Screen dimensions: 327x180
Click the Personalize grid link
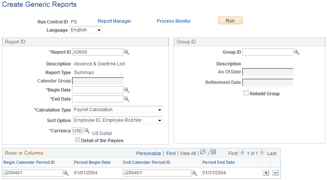[x=149, y=153]
